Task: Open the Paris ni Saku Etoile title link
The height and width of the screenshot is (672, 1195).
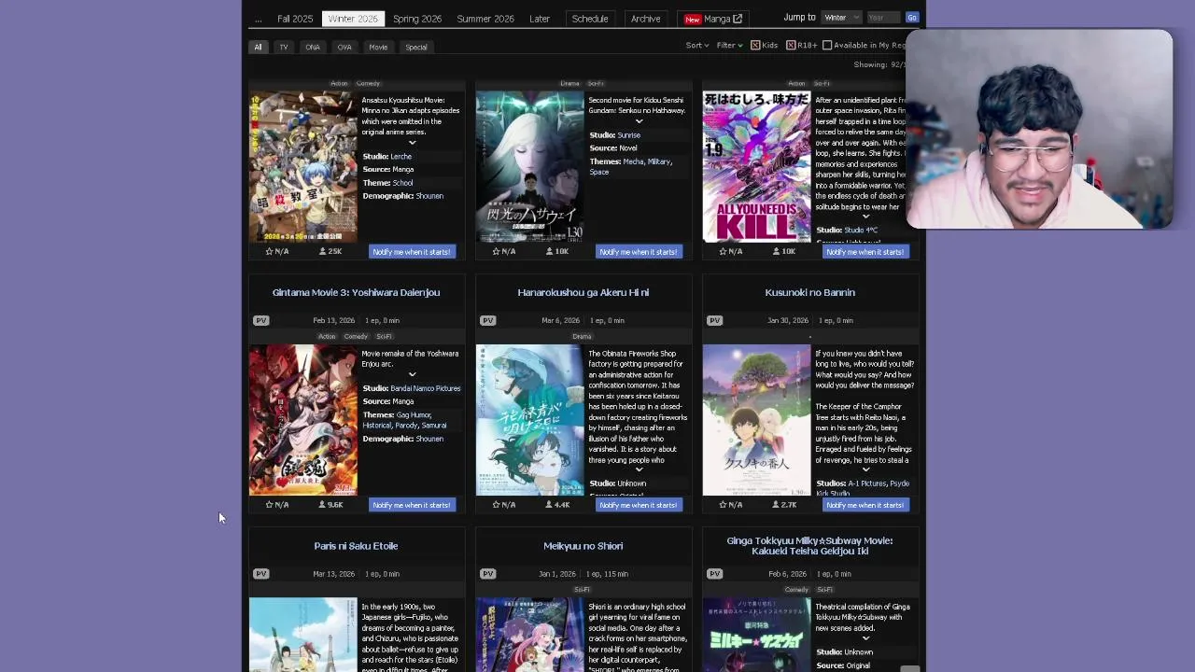Action: (x=356, y=546)
